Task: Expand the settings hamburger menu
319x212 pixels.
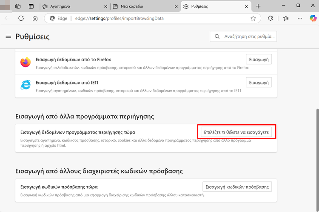Action: tap(9, 36)
